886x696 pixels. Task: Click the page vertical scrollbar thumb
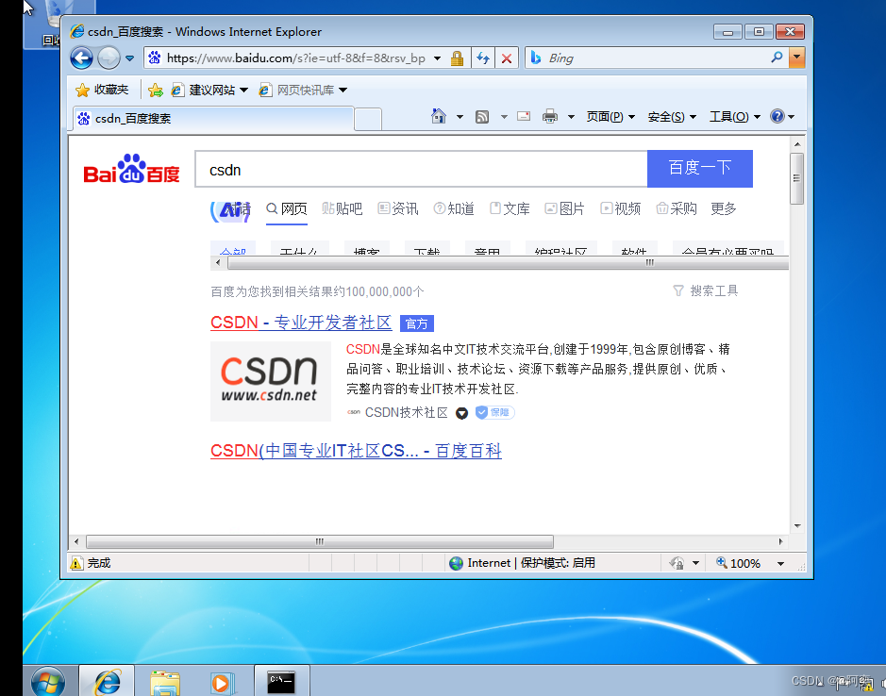796,178
